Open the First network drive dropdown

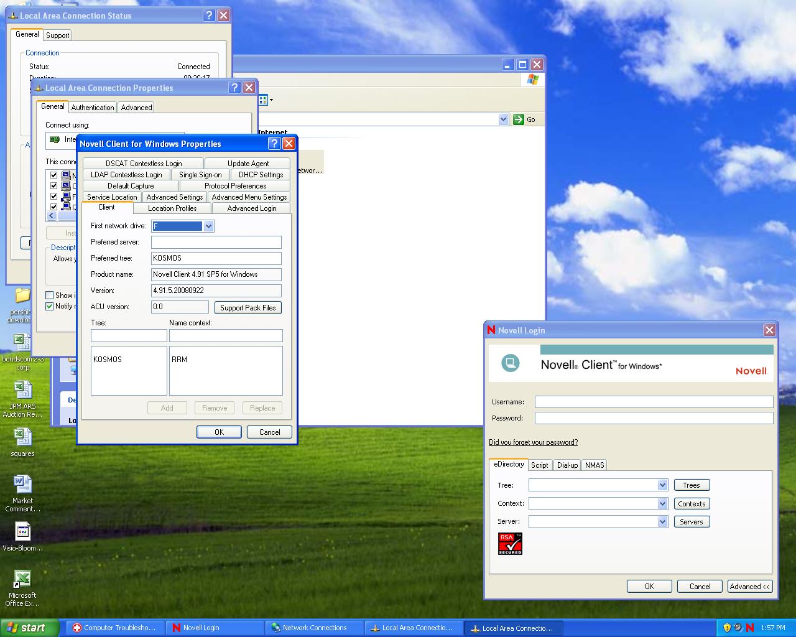coord(209,226)
